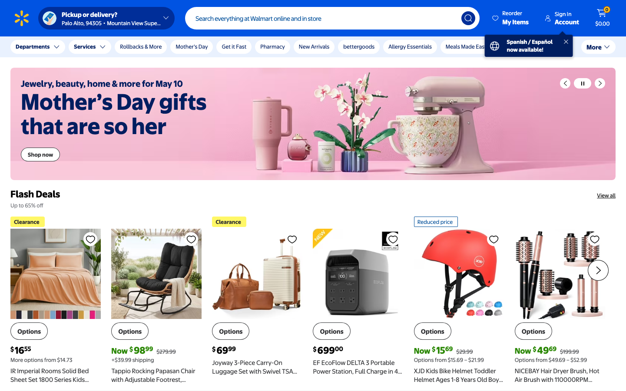The width and height of the screenshot is (626, 391).
Task: Click the globe language icon
Action: click(495, 46)
